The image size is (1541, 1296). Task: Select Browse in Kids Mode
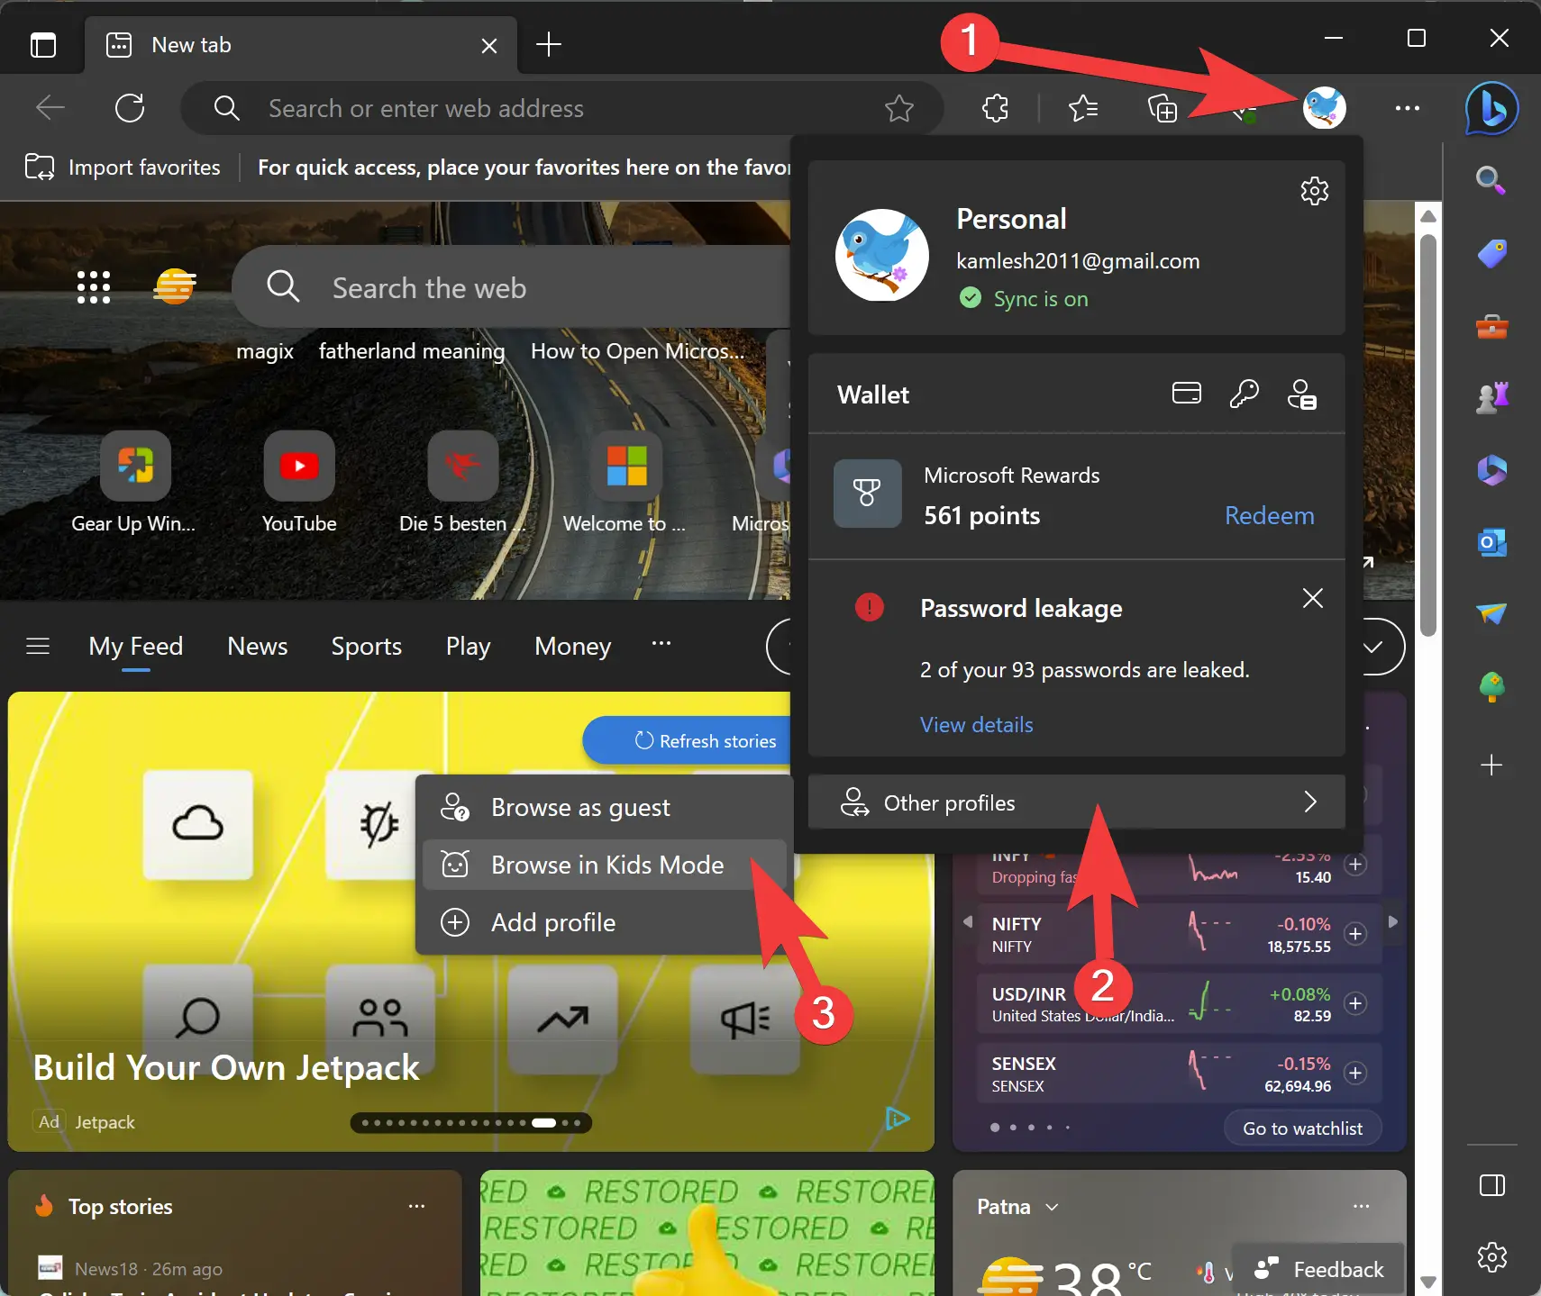tap(605, 865)
